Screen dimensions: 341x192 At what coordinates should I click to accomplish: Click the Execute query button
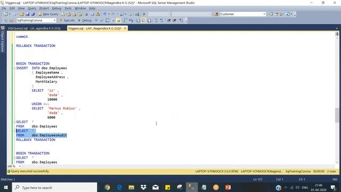coord(67,20)
